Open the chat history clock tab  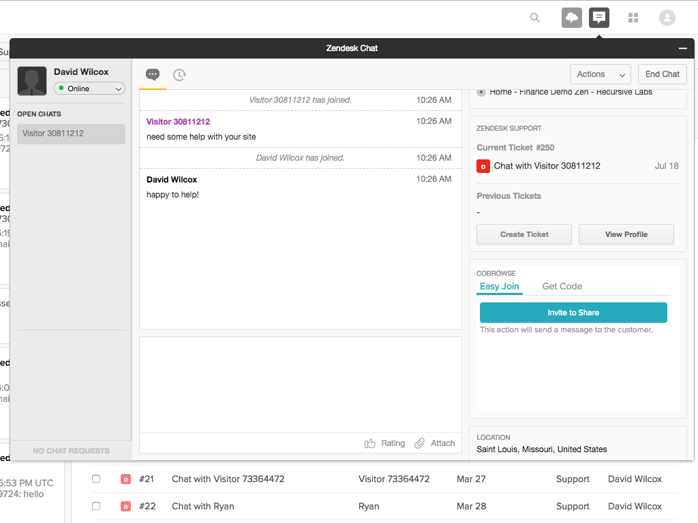pos(179,75)
